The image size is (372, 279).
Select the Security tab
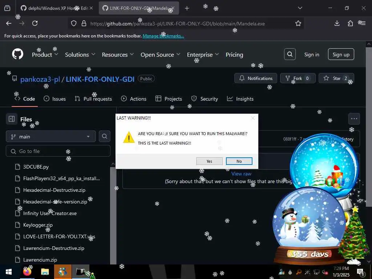pos(205,99)
